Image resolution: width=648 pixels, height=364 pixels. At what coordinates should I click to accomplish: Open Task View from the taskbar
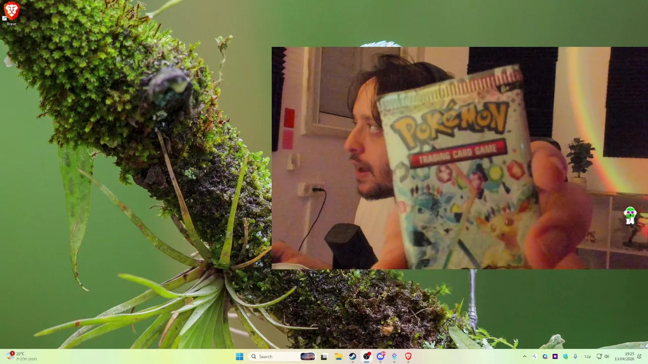click(x=324, y=356)
